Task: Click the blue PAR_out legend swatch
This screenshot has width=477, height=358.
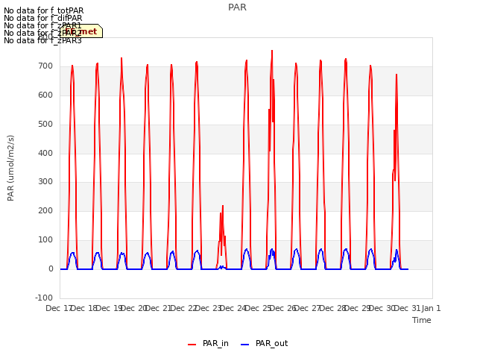Action: (245, 345)
